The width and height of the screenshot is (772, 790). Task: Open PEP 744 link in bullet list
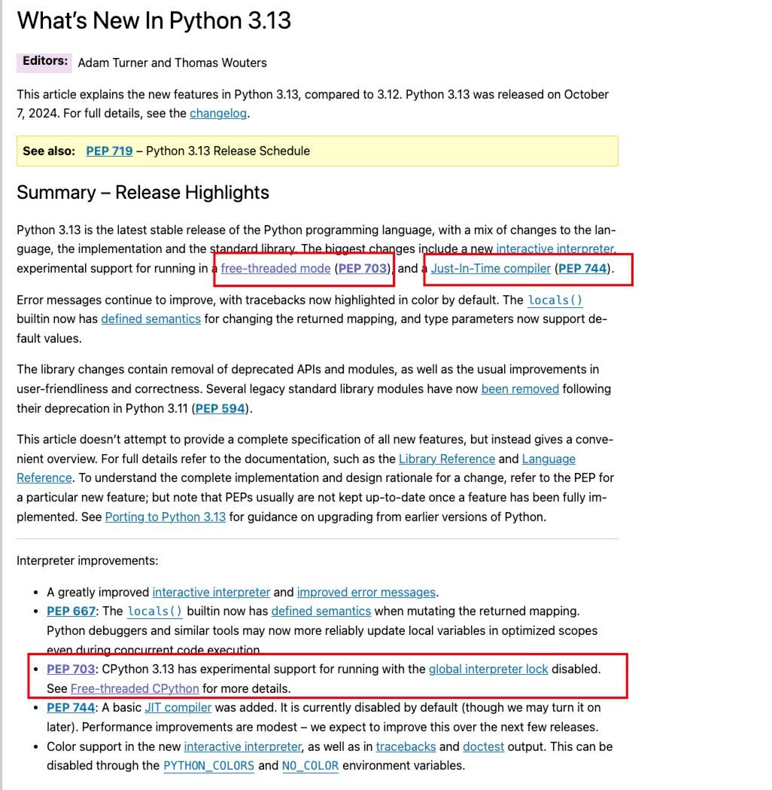click(71, 708)
